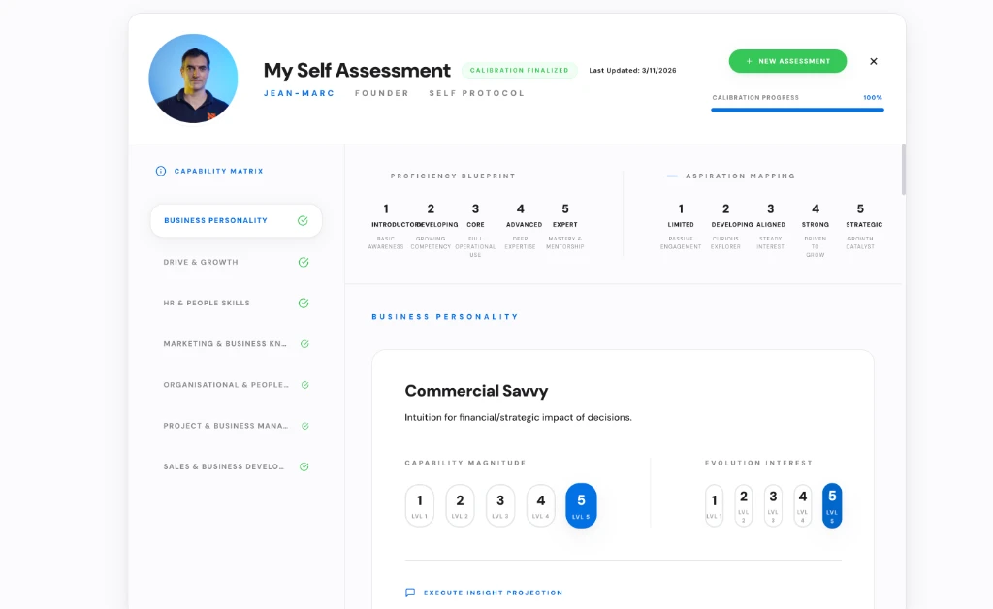This screenshot has width=993, height=609.
Task: Click the check icon beside Marketing & Business Kn...
Action: pyautogui.click(x=304, y=344)
